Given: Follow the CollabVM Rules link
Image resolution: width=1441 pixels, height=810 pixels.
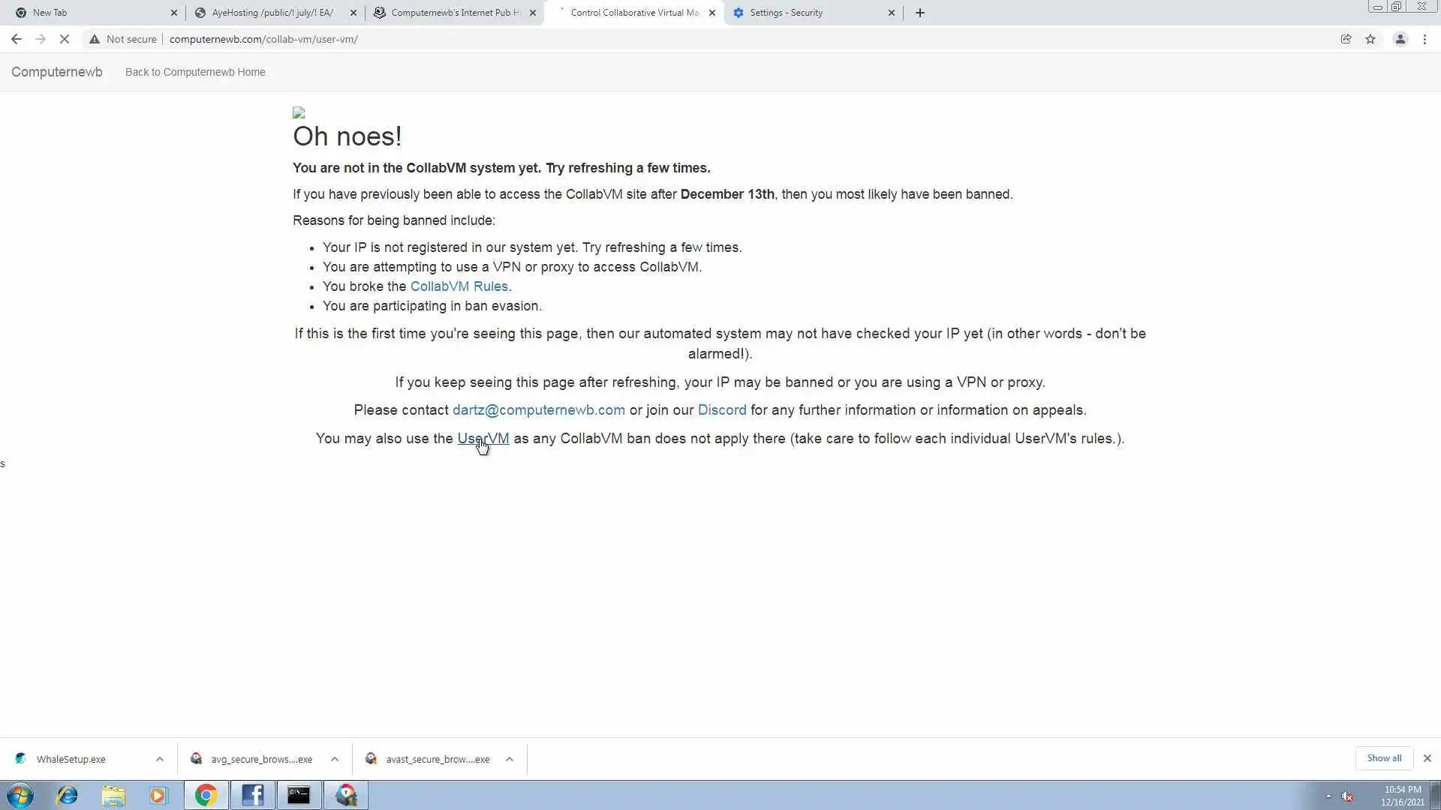Looking at the screenshot, I should click(459, 286).
